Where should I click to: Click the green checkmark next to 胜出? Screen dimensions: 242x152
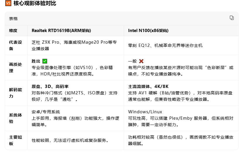tap(45, 61)
